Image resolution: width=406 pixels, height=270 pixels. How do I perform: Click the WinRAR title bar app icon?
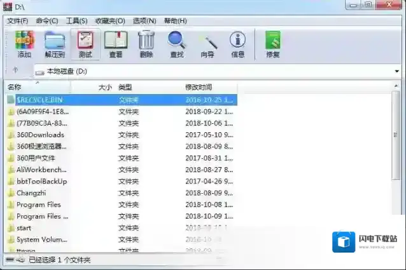7,7
